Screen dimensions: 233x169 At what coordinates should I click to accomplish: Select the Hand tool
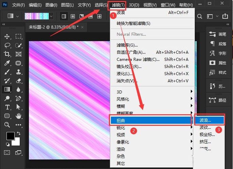18,116
